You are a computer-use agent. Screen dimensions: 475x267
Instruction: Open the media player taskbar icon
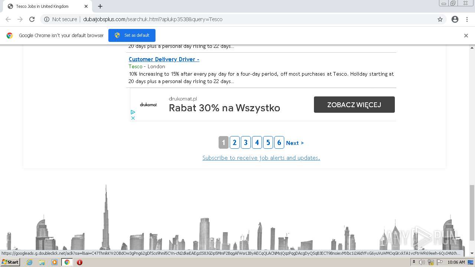point(55,262)
